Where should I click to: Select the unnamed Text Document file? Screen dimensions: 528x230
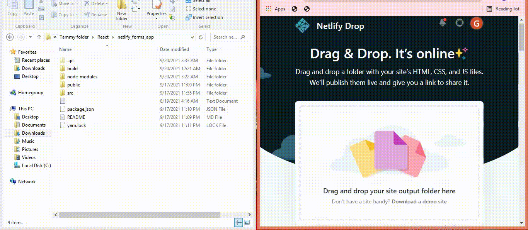pos(63,101)
